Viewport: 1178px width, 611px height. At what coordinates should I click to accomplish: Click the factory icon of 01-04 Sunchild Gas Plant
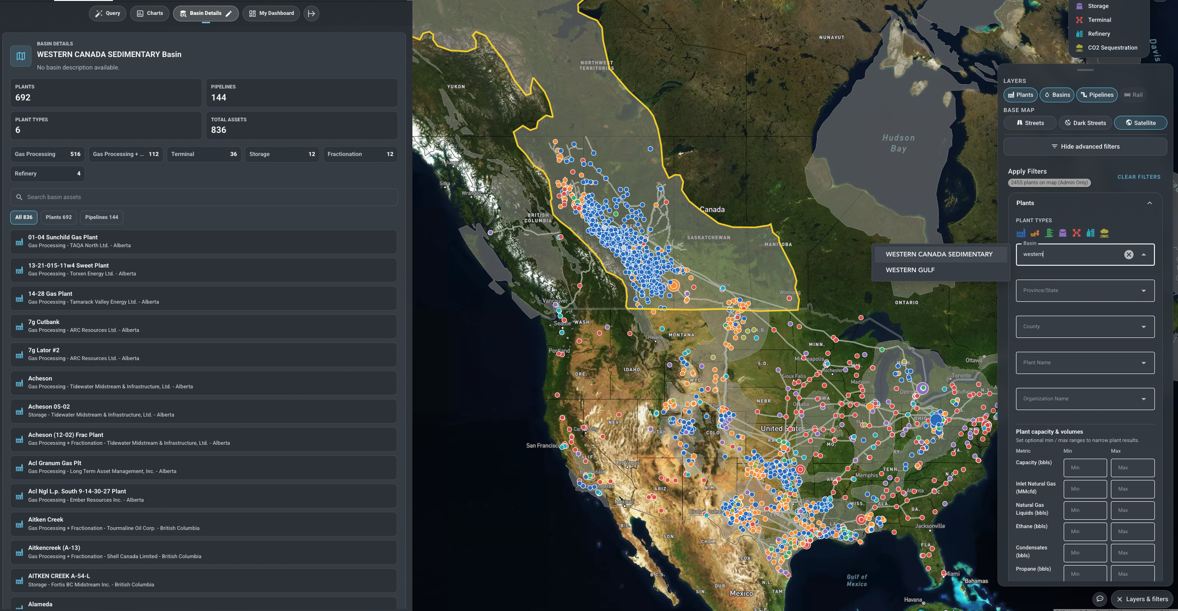(19, 242)
